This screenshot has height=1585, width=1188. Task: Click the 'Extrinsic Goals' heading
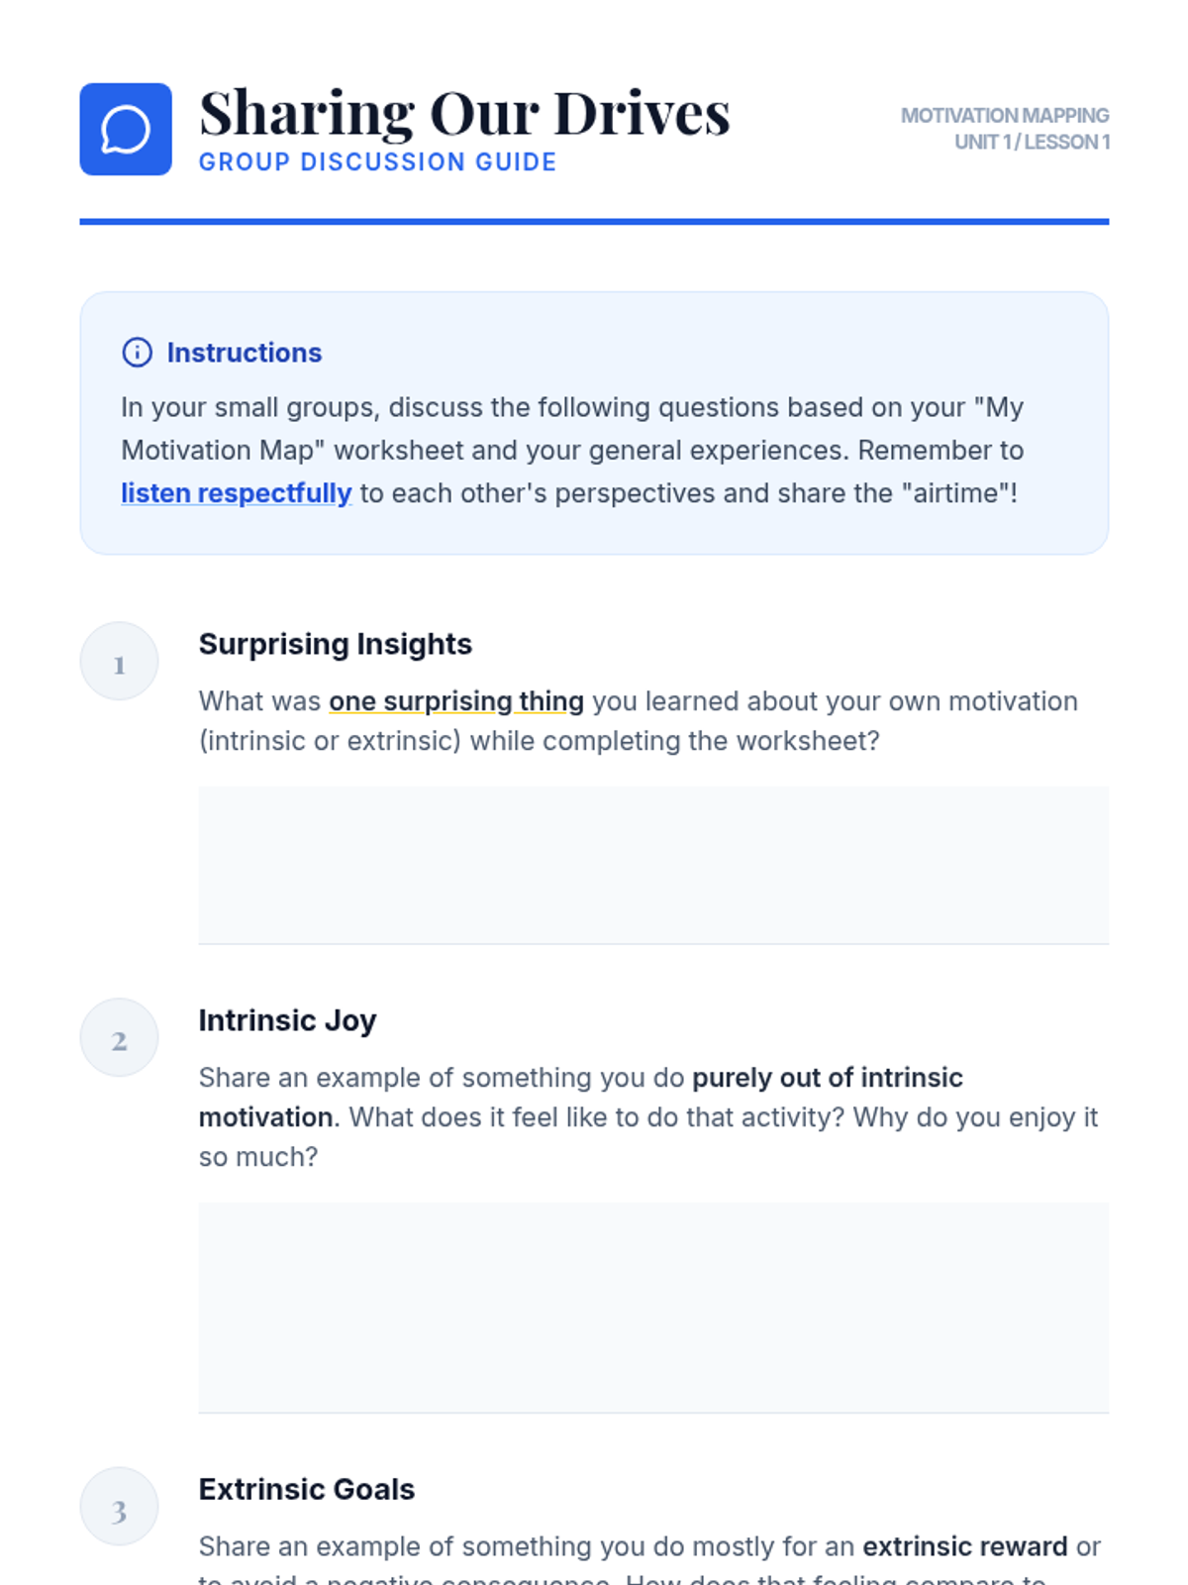307,1489
